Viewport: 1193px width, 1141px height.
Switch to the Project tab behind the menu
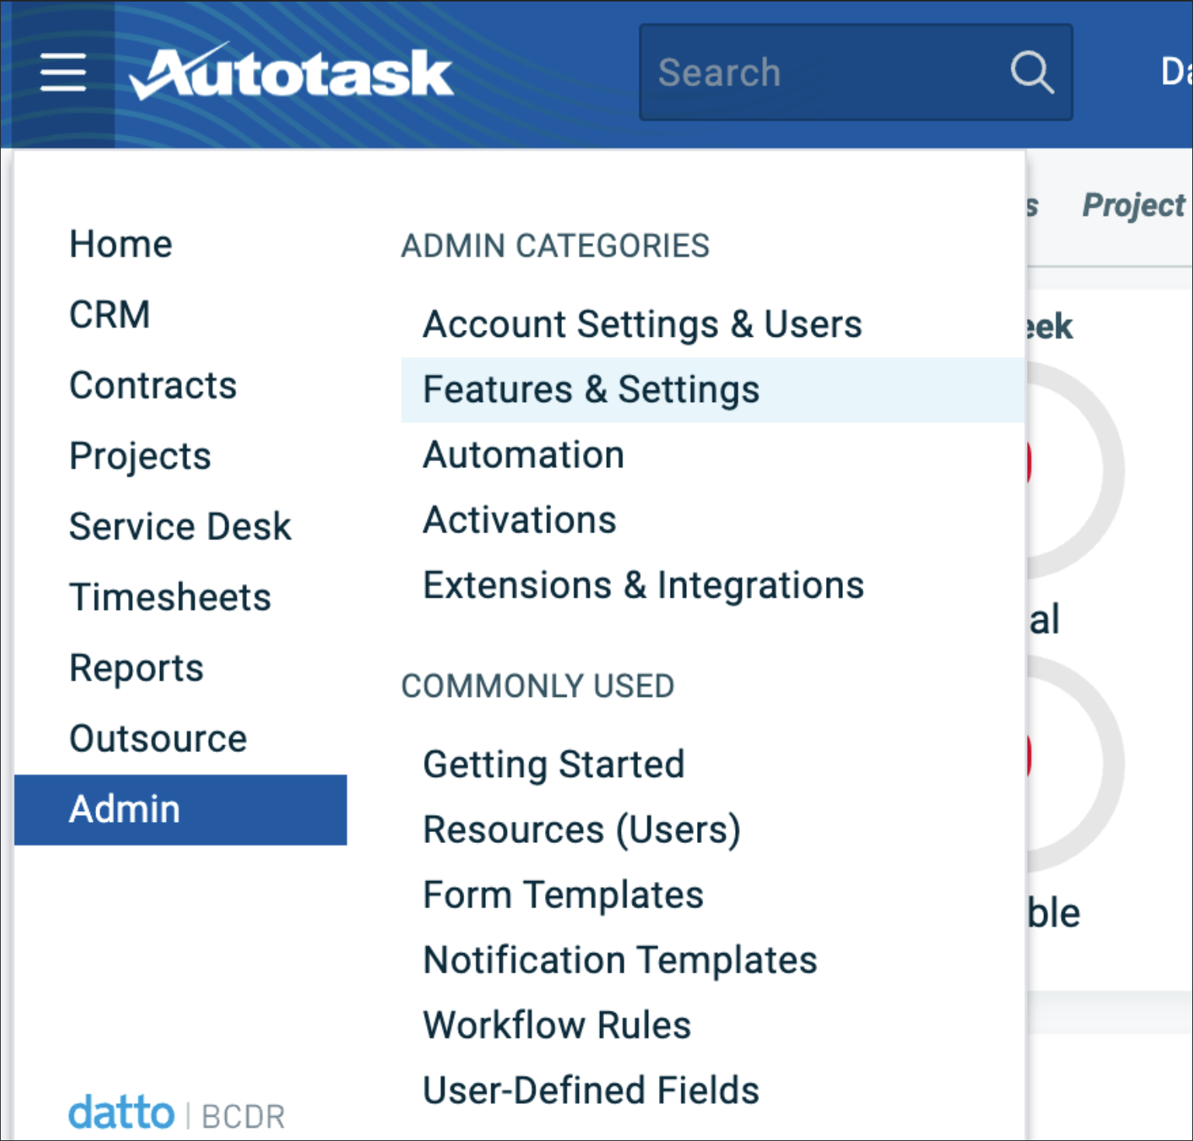(1134, 206)
